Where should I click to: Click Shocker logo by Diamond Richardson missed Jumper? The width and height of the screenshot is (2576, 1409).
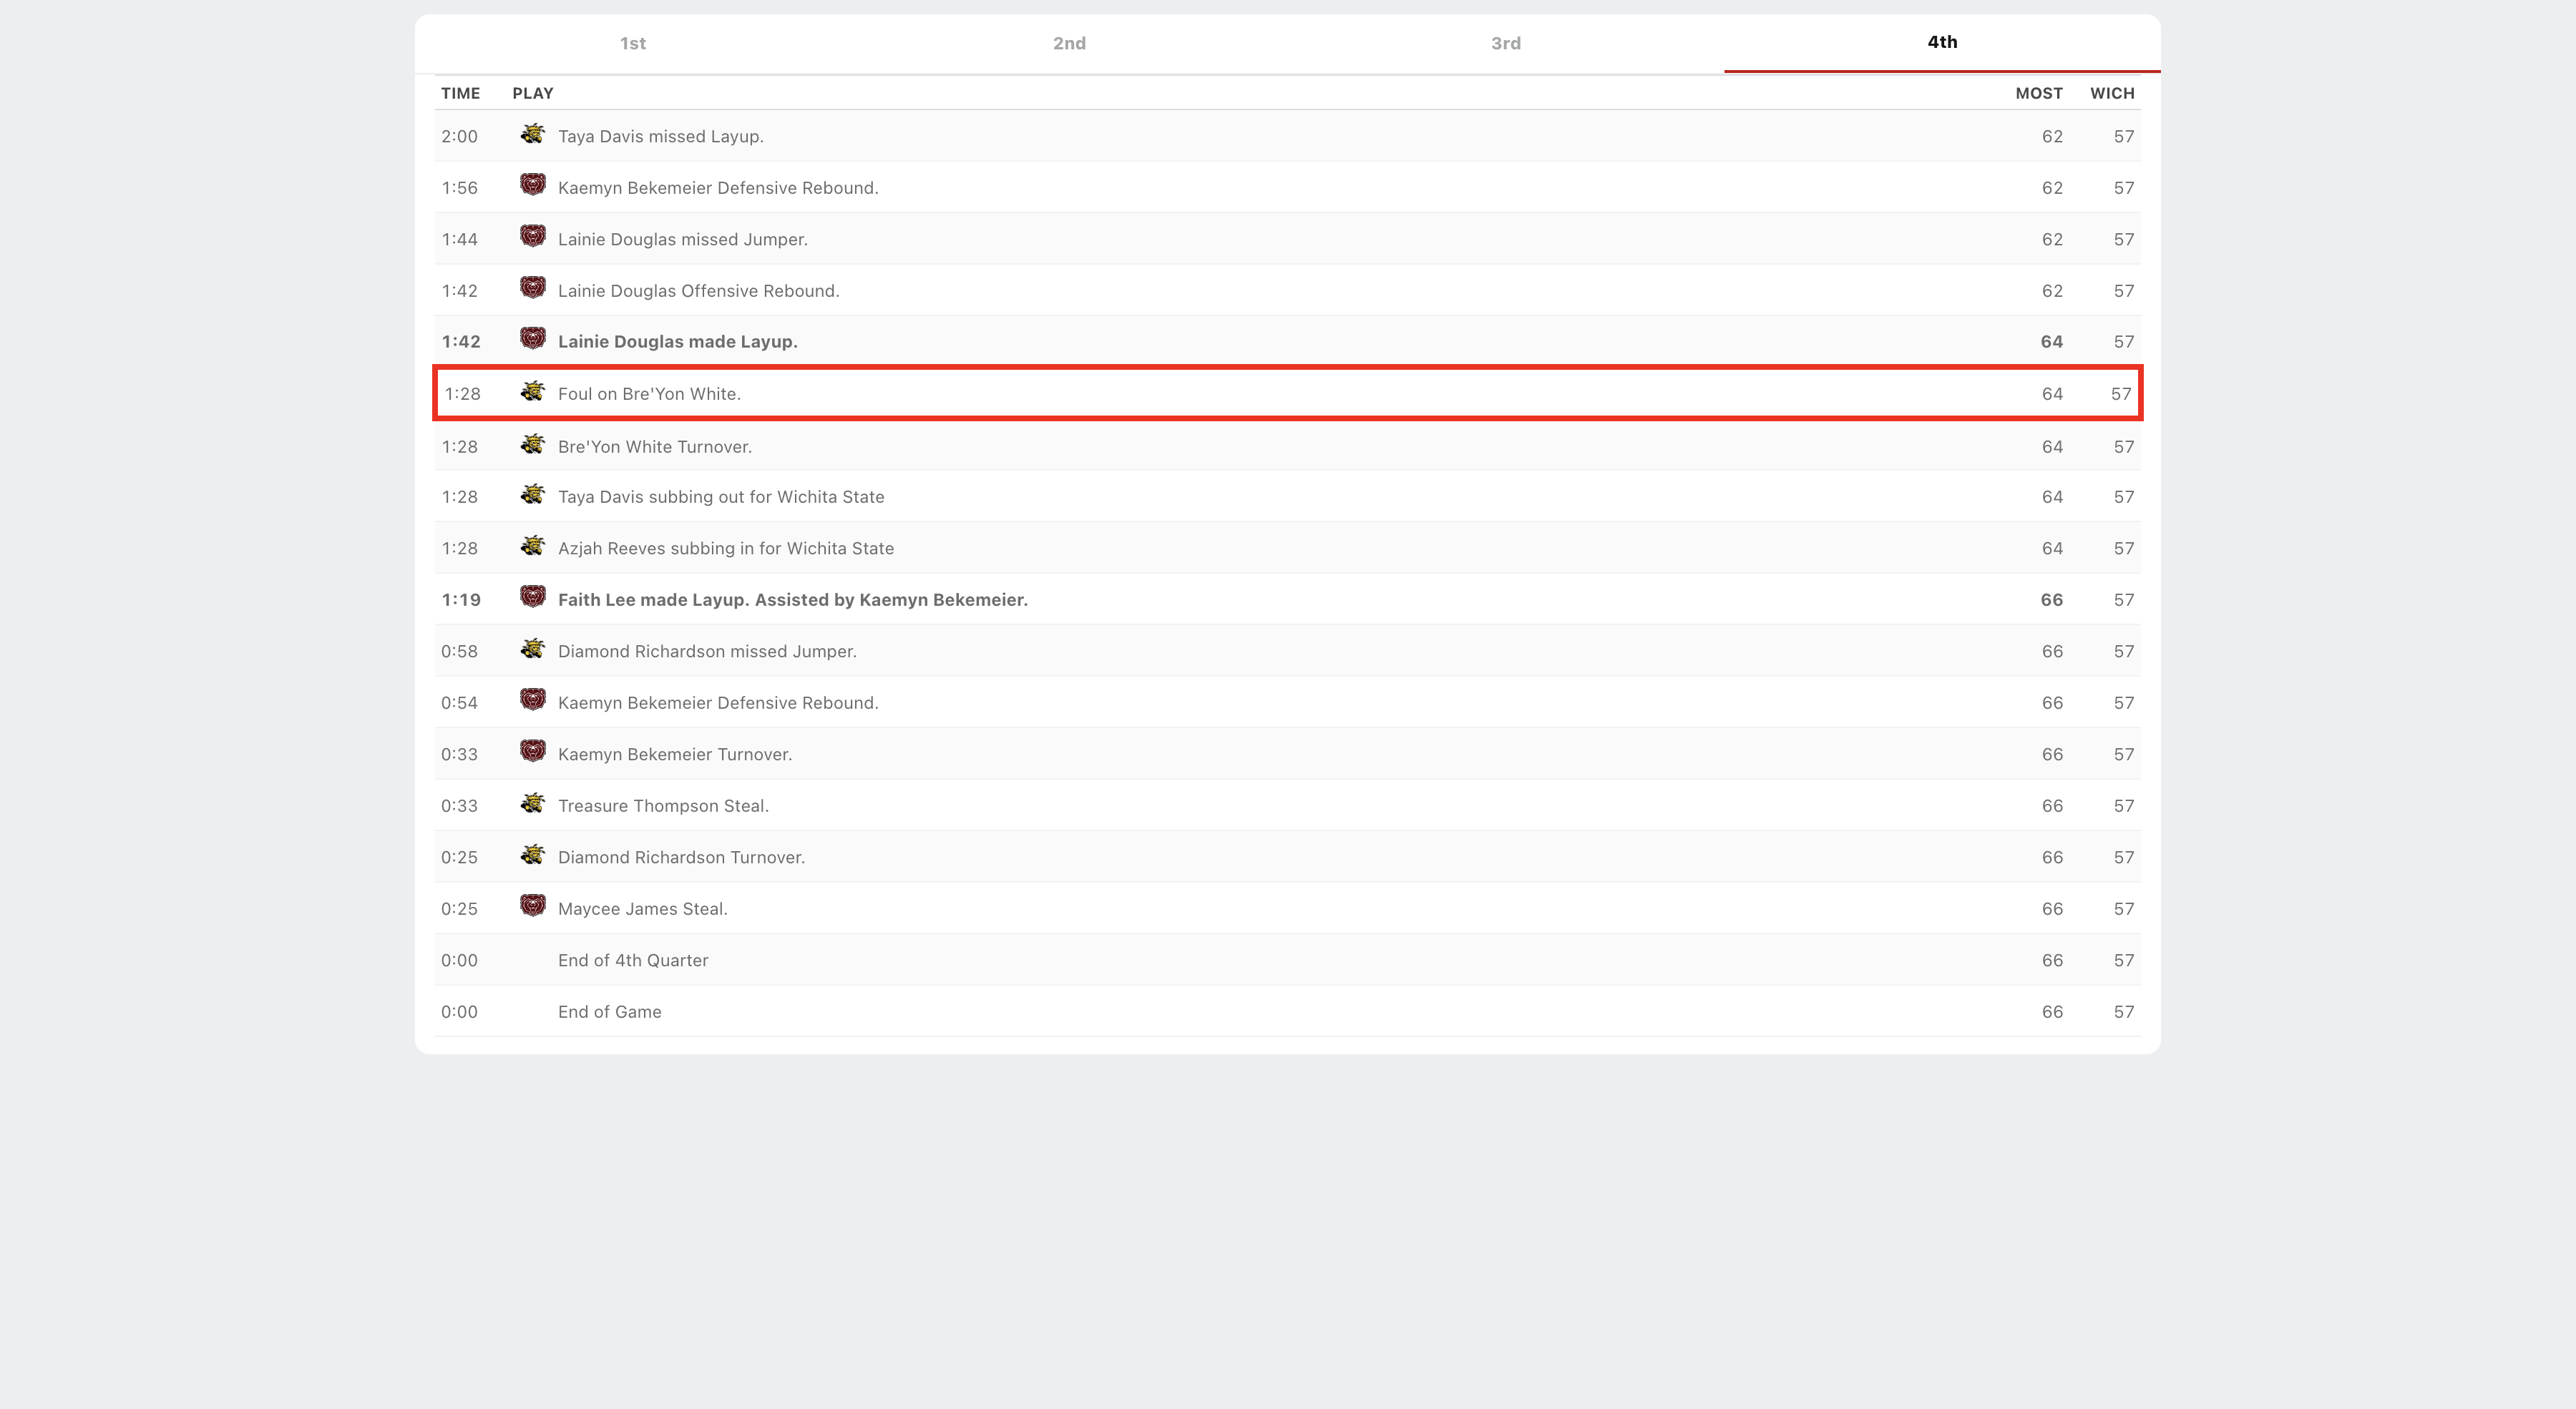point(532,649)
